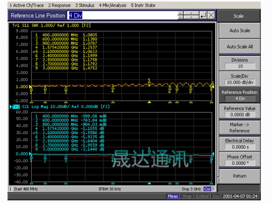Click the Cor correction indicator in status bar

[x=207, y=189]
